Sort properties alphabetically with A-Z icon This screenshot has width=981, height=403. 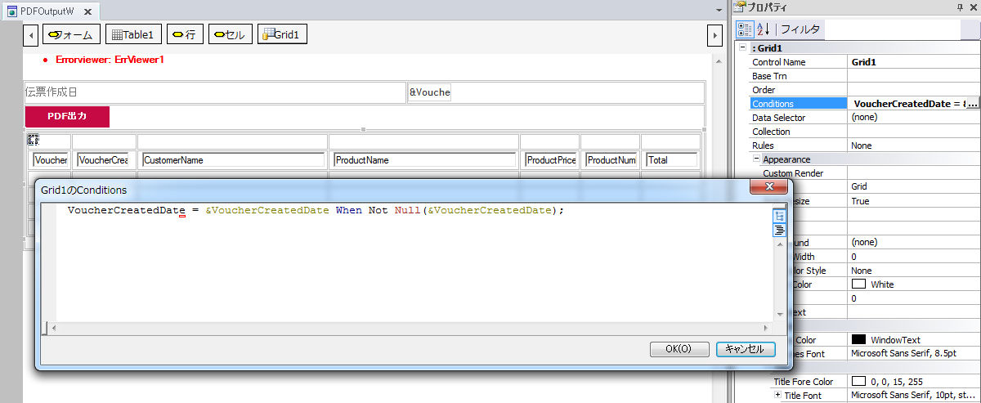pyautogui.click(x=764, y=29)
